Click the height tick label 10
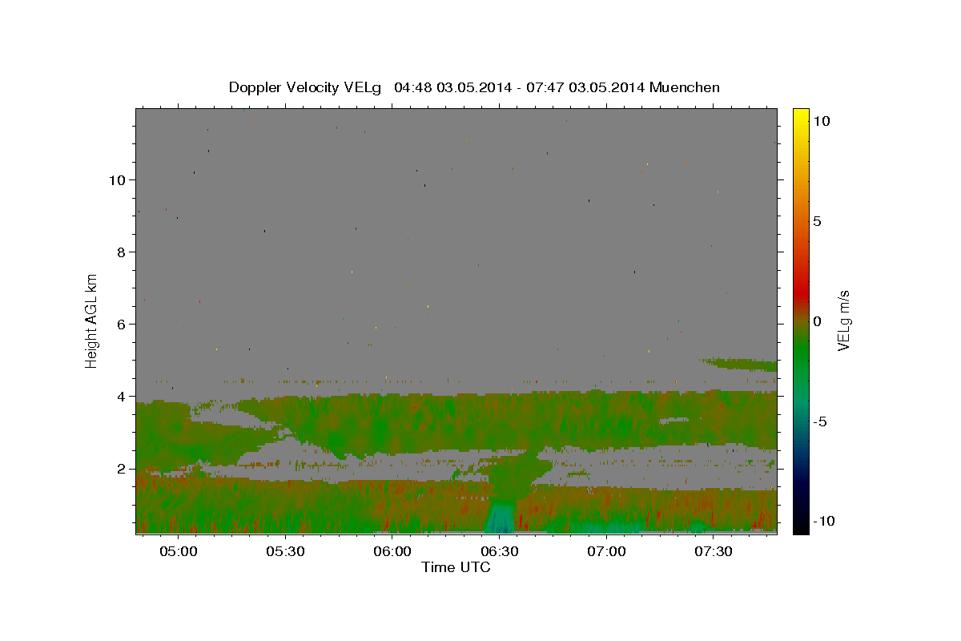Viewport: 961px width, 641px height. pyautogui.click(x=116, y=179)
